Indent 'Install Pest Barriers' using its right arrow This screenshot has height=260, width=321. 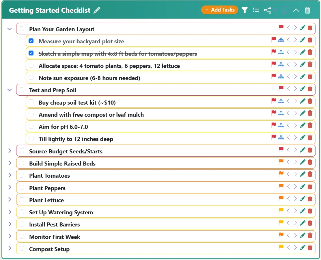coord(295,223)
